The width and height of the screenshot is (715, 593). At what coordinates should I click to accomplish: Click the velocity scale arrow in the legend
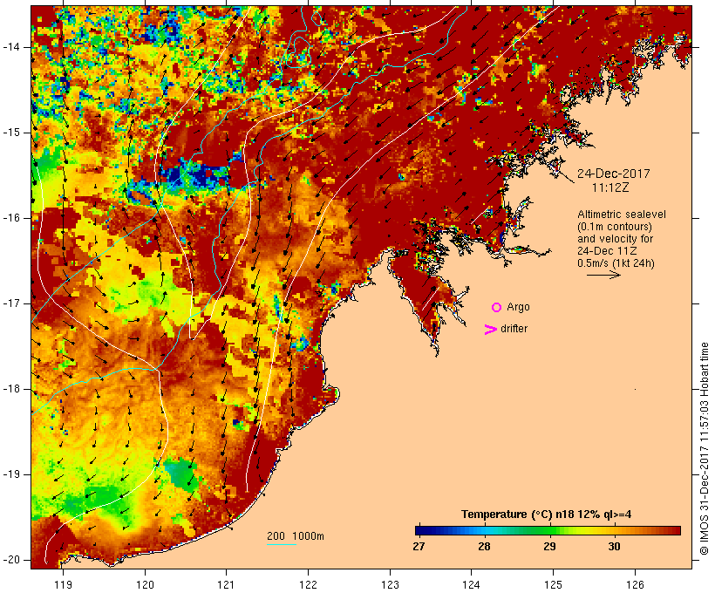(x=603, y=275)
